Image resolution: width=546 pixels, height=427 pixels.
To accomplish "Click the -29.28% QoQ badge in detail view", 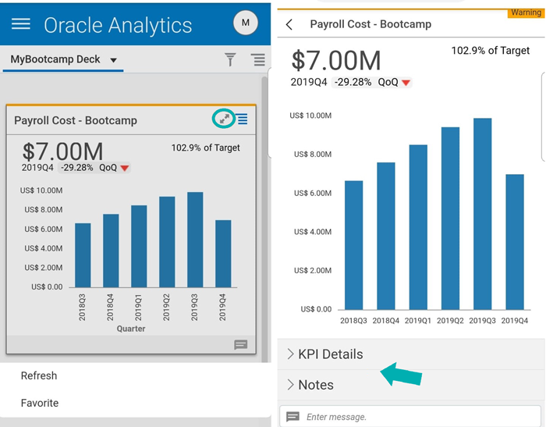I will pos(371,82).
